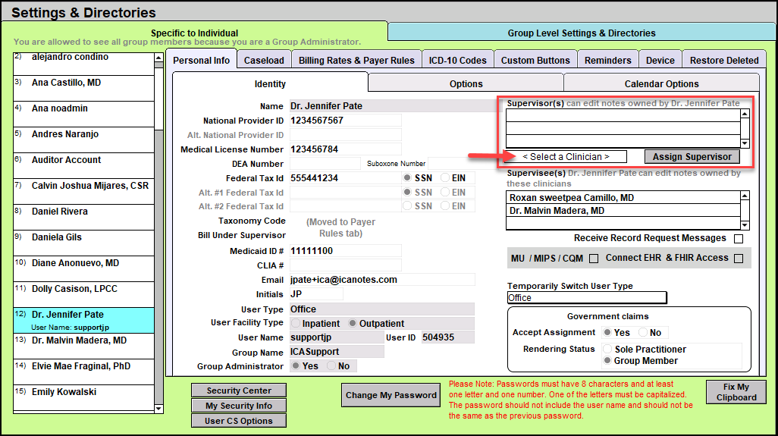Tick Connect EHR & FHIR Access checkbox
This screenshot has height=436, width=778.
point(739,259)
